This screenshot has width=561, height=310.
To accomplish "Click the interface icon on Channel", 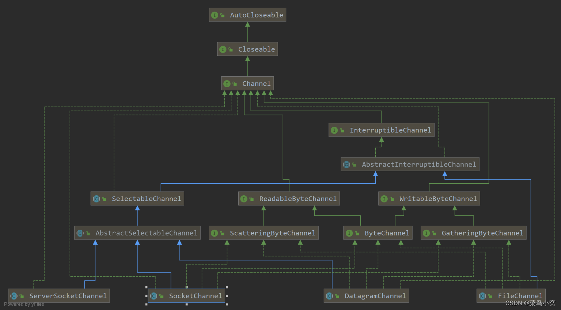I will click(x=227, y=84).
